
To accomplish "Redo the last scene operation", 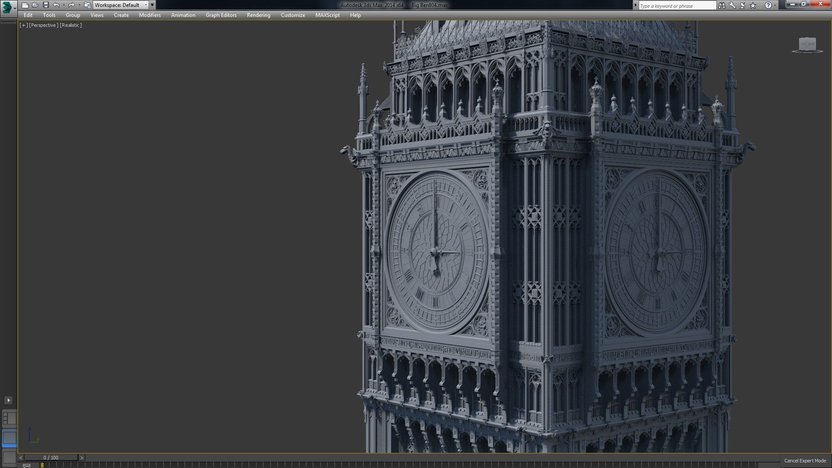I will (x=71, y=5).
